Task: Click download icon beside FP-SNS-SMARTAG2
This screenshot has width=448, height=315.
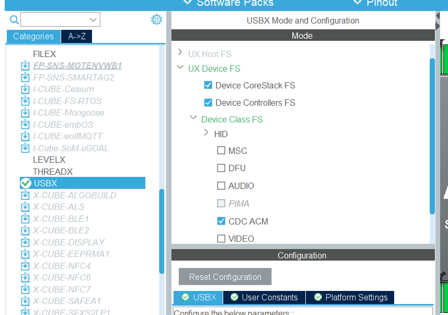Action: coord(25,77)
